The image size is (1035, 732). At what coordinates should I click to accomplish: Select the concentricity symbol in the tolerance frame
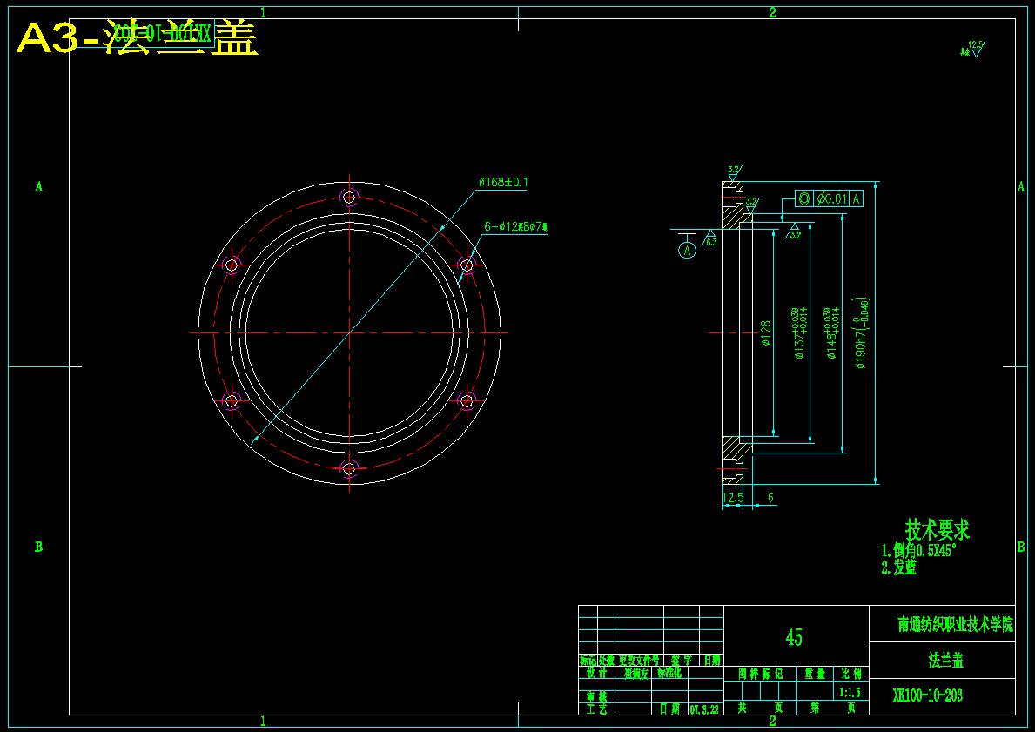tap(803, 198)
